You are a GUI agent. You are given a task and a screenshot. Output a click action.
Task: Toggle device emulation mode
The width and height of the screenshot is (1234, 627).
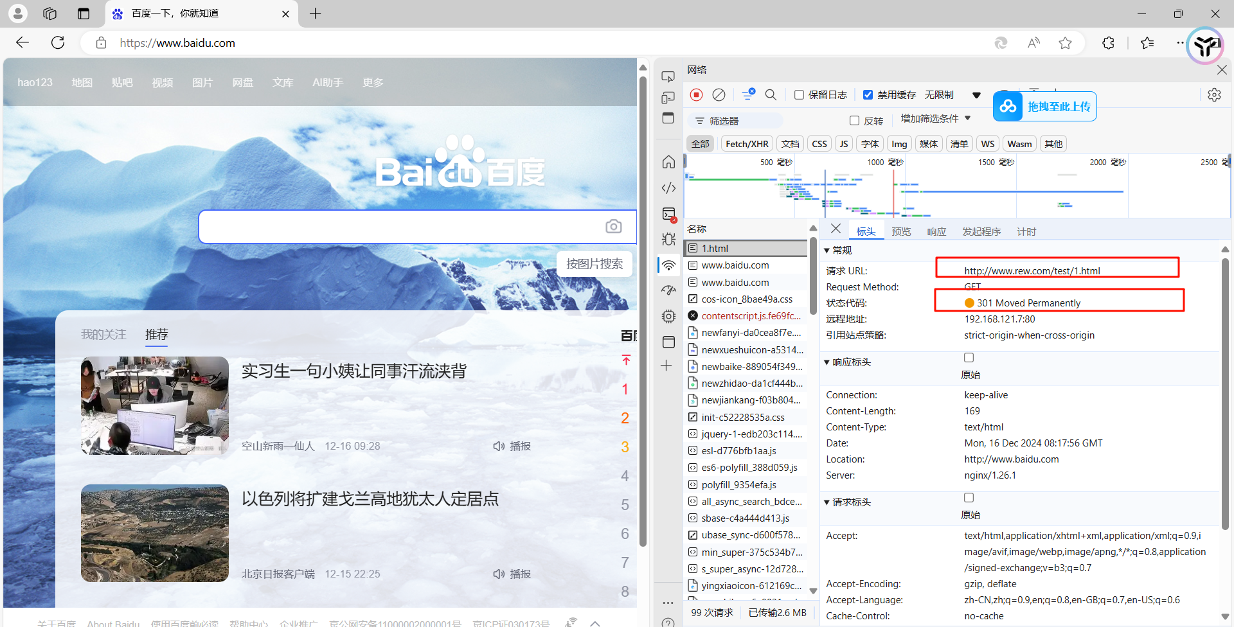[x=668, y=98]
